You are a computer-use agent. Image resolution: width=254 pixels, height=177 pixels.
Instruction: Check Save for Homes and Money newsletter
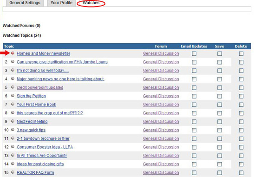click(220, 53)
